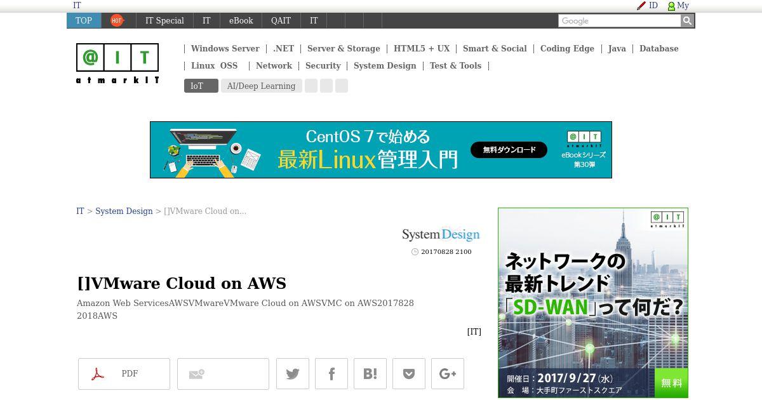Click the System Design section logo

pos(441,235)
